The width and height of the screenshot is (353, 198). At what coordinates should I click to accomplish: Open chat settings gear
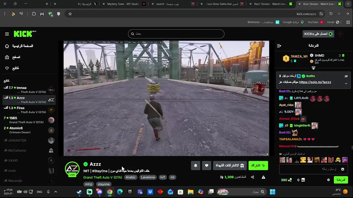pos(328,180)
